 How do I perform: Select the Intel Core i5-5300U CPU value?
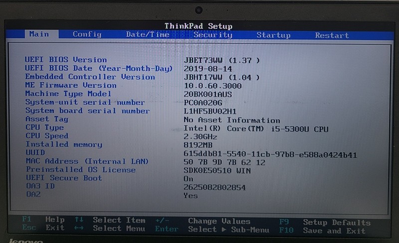(x=256, y=129)
